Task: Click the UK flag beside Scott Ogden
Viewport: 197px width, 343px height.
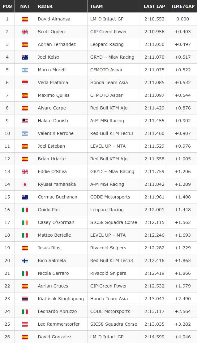Action: coord(25,32)
